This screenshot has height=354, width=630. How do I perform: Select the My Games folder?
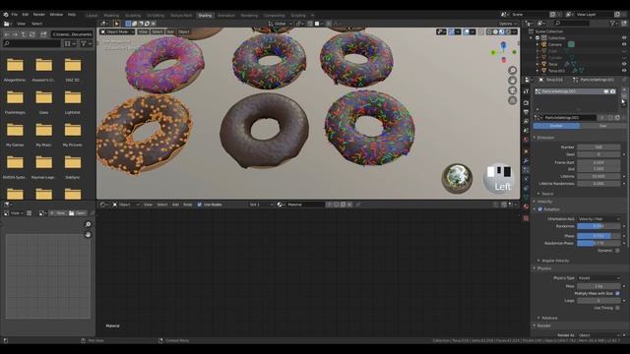15,135
